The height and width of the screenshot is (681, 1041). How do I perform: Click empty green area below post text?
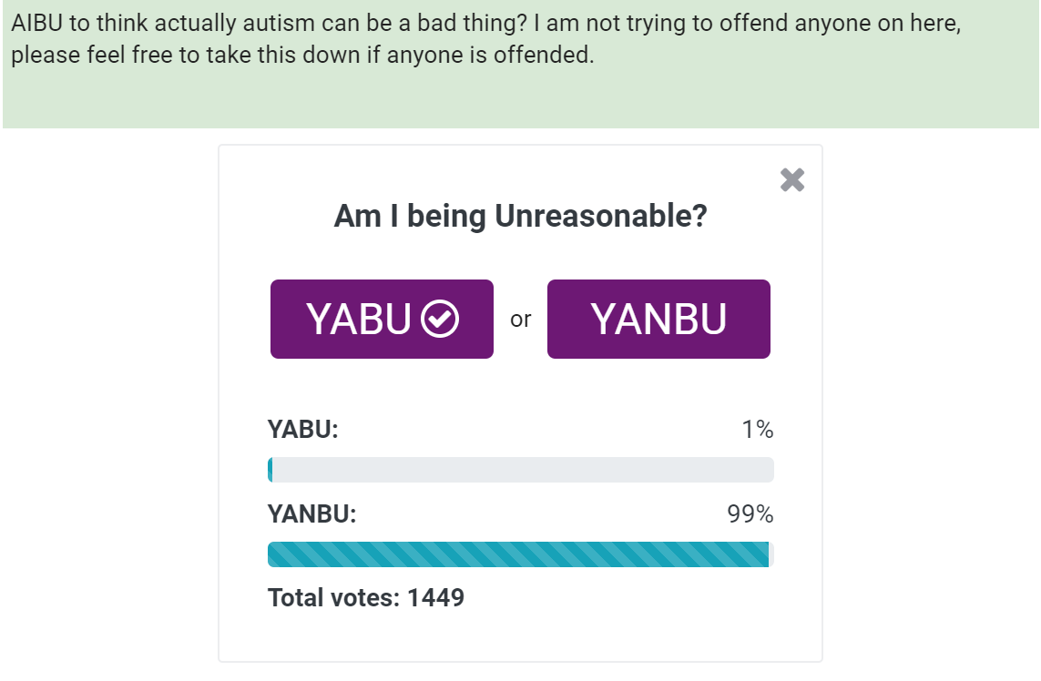pos(521,99)
